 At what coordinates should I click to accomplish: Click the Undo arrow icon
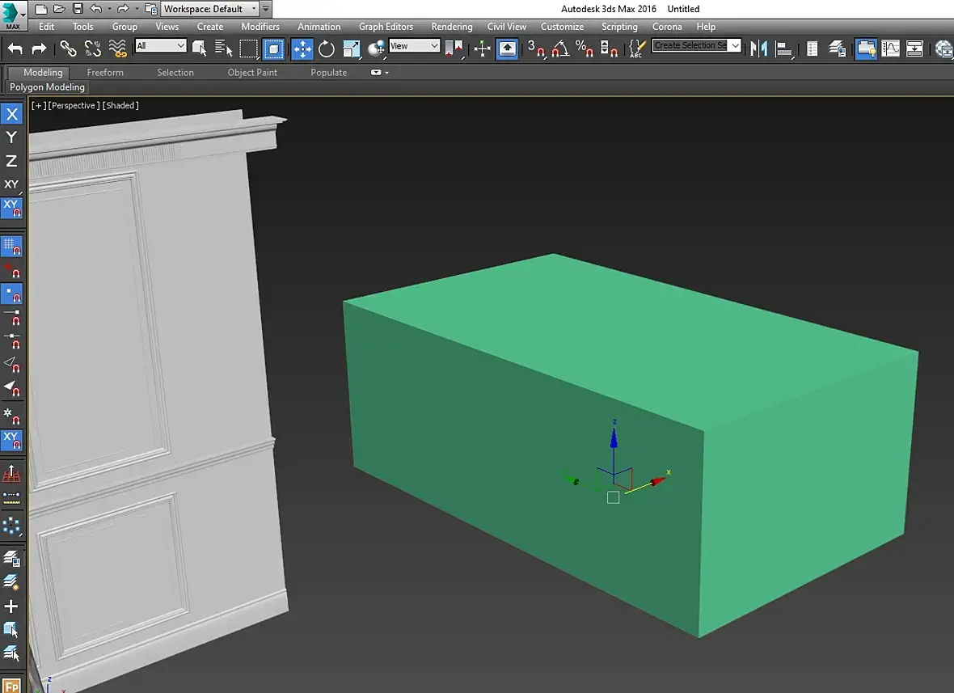click(15, 49)
